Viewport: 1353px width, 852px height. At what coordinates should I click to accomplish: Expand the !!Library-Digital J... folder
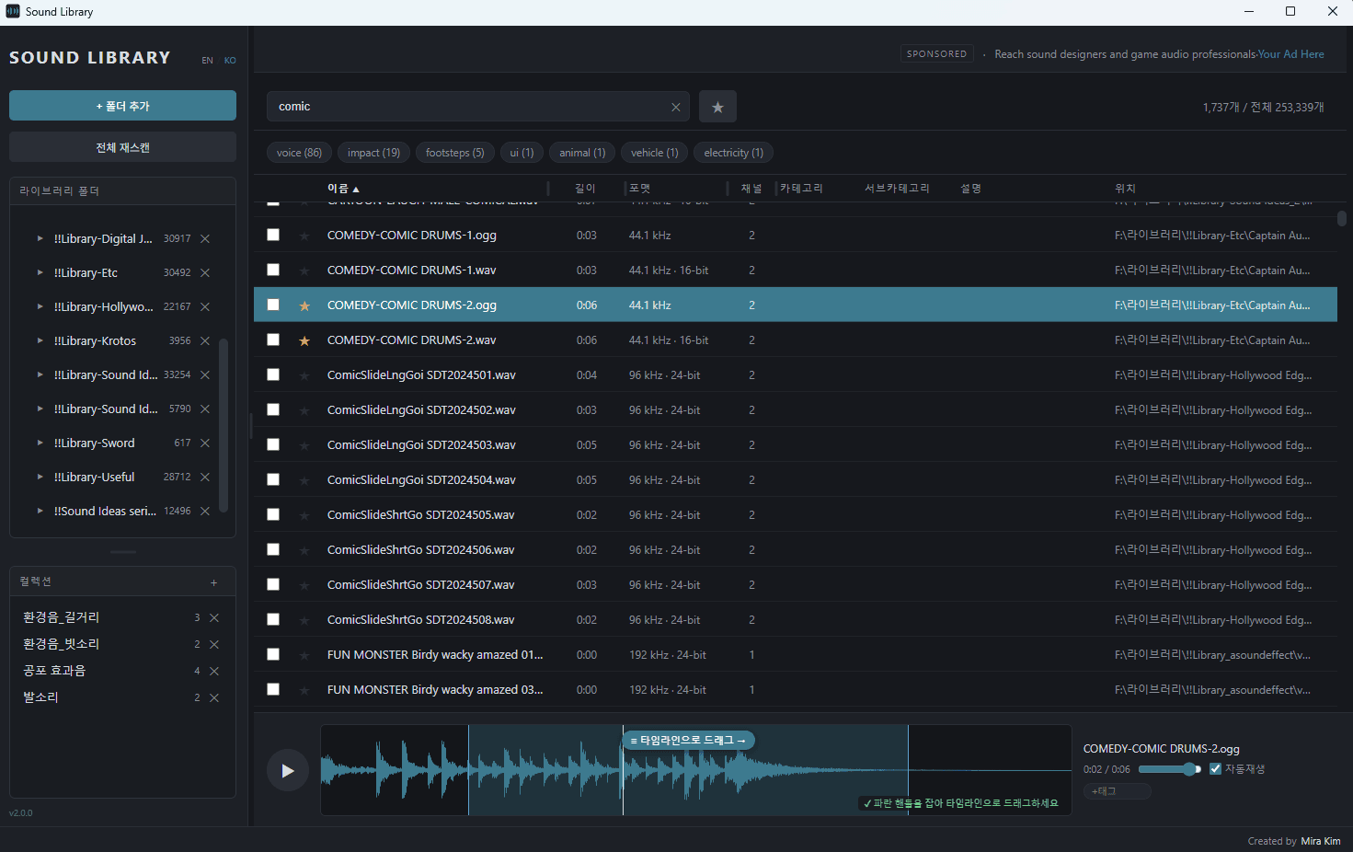click(x=40, y=238)
